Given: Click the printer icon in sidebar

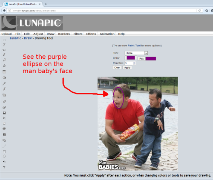Looking at the screenshot, I should click(x=4, y=129).
